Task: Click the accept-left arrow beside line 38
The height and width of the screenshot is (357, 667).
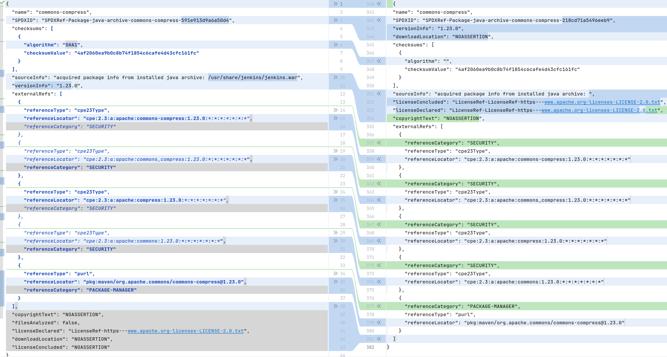Action: (x=336, y=306)
